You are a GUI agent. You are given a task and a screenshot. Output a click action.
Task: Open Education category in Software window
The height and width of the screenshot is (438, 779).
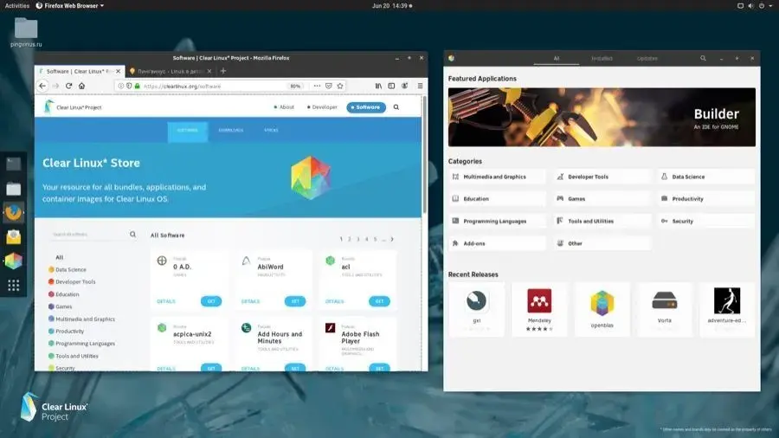pyautogui.click(x=497, y=198)
